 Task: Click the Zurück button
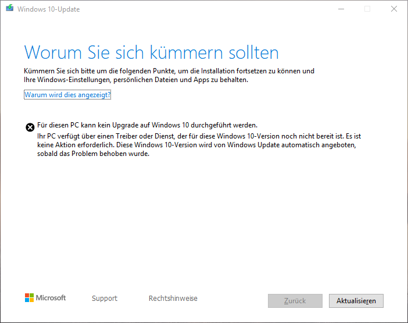295,301
